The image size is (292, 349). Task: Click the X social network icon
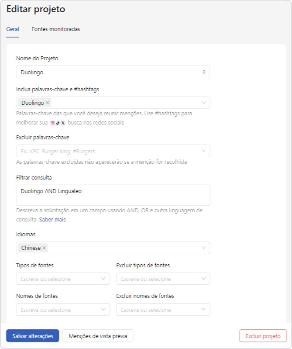coord(63,123)
